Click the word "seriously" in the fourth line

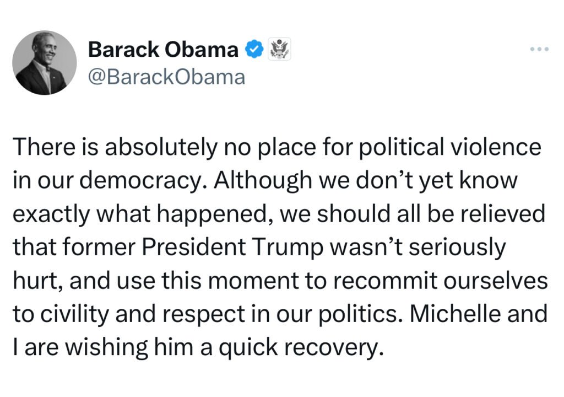[457, 247]
